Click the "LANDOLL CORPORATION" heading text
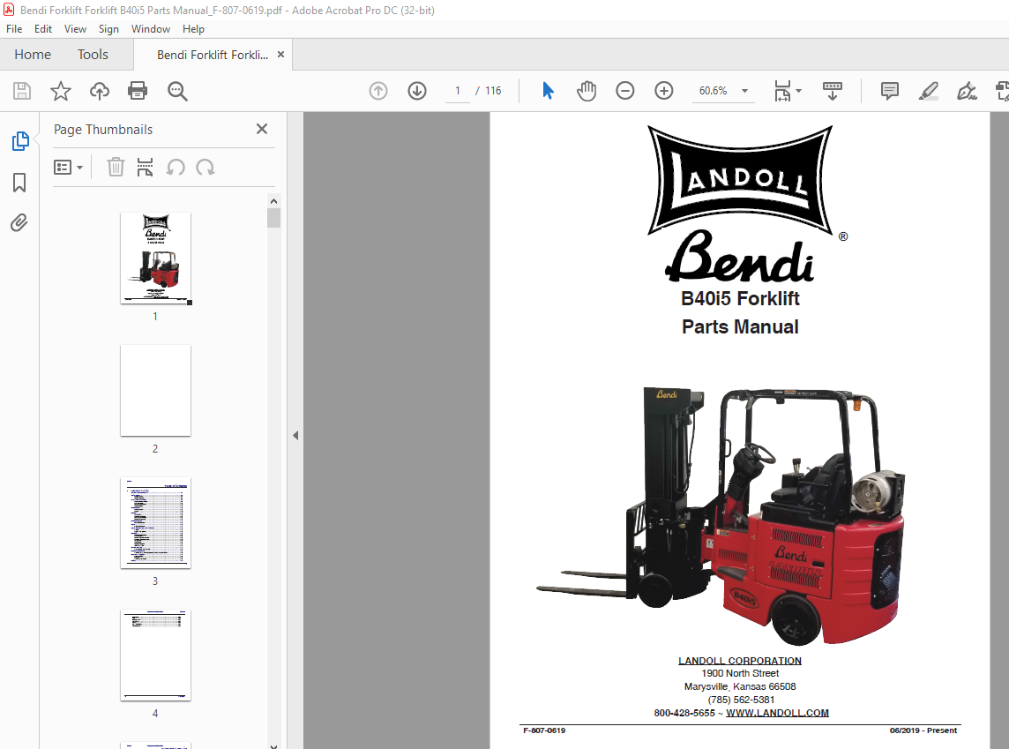 (x=740, y=661)
